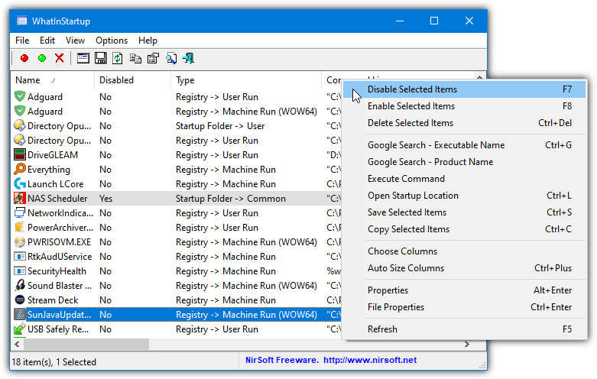Click the green Enable Selected Items toolbar icon
Image resolution: width=597 pixels, height=379 pixels.
click(x=42, y=58)
